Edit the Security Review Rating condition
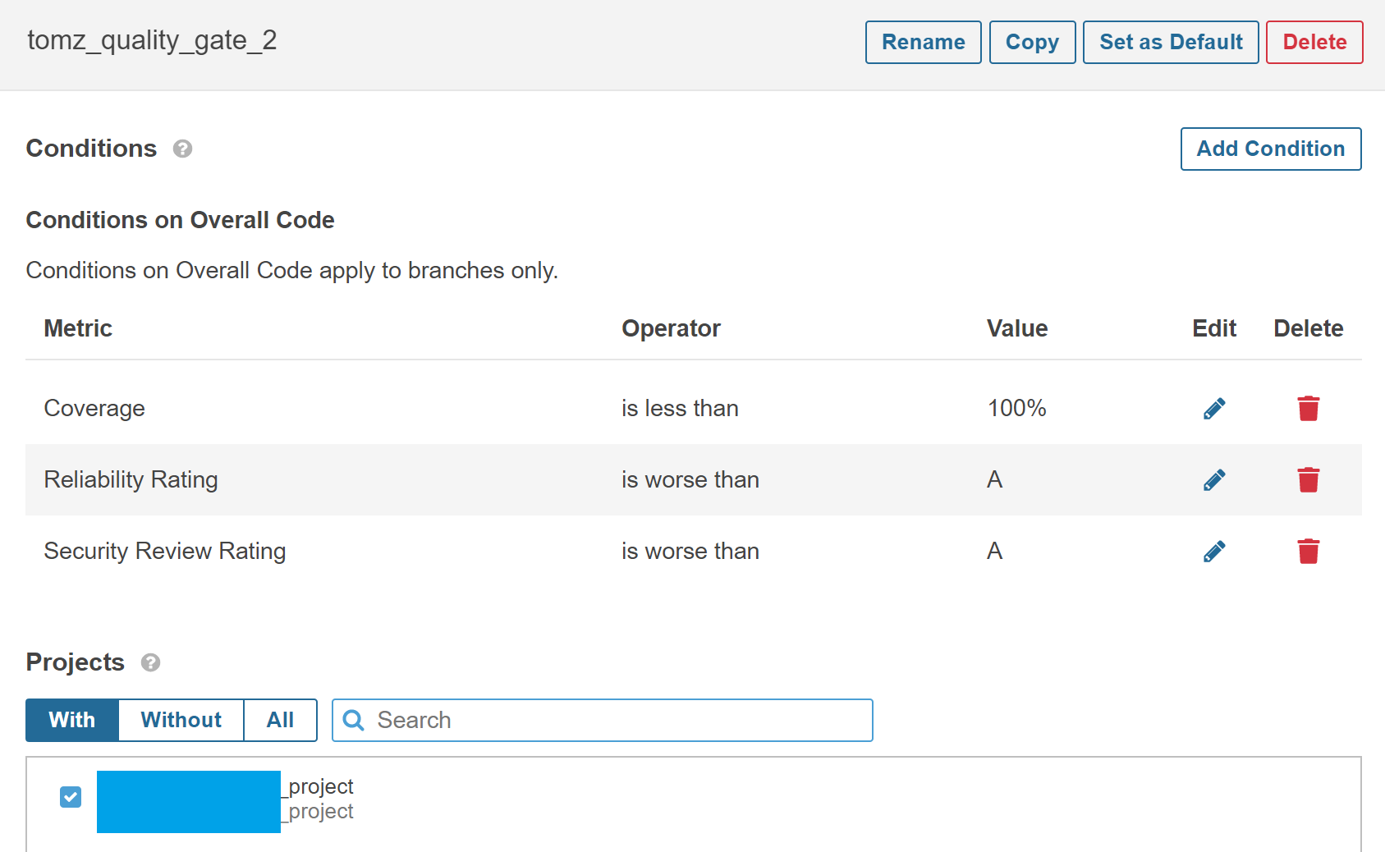1385x852 pixels. pyautogui.click(x=1214, y=552)
